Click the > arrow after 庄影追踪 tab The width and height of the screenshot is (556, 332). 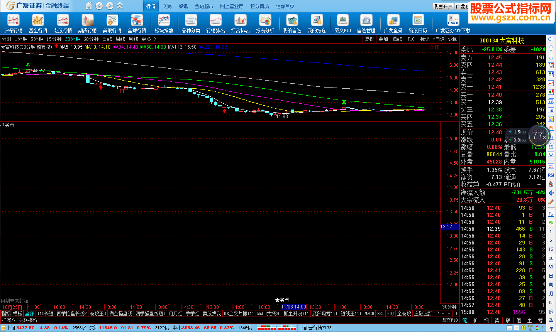point(438,313)
